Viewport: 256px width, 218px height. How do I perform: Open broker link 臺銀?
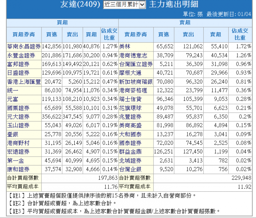[13, 135]
